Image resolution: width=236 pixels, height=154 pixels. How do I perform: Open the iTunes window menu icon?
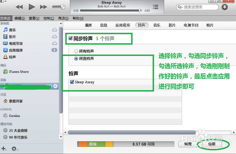pos(3,1)
